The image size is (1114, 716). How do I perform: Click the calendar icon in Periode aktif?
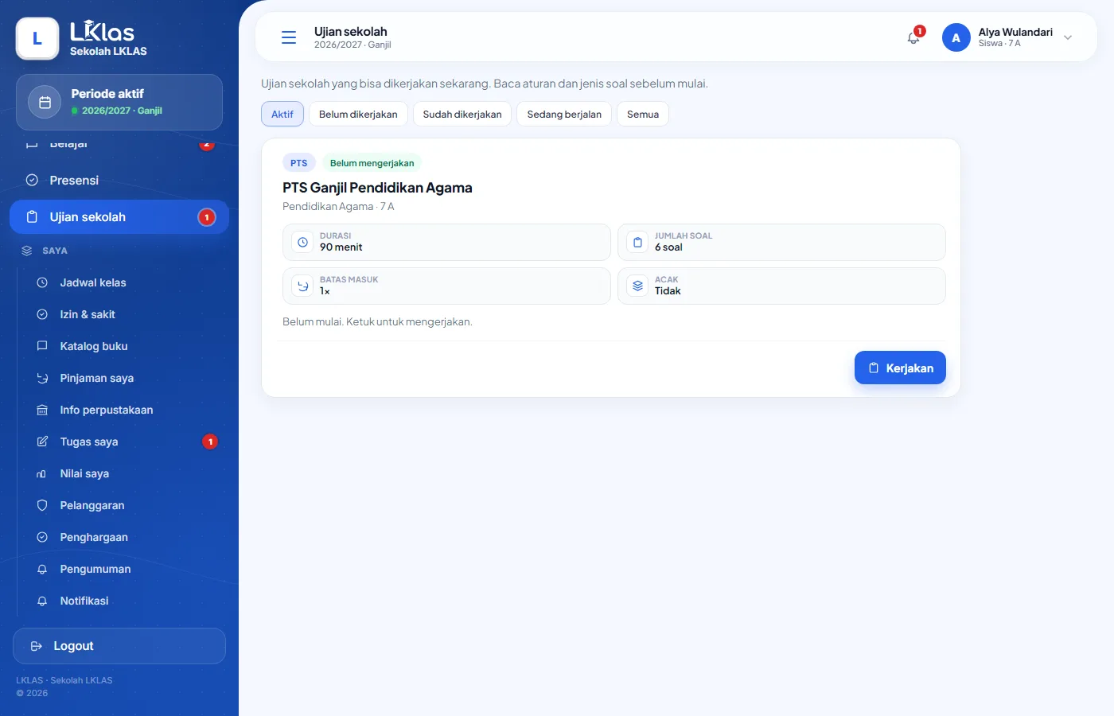coord(45,102)
